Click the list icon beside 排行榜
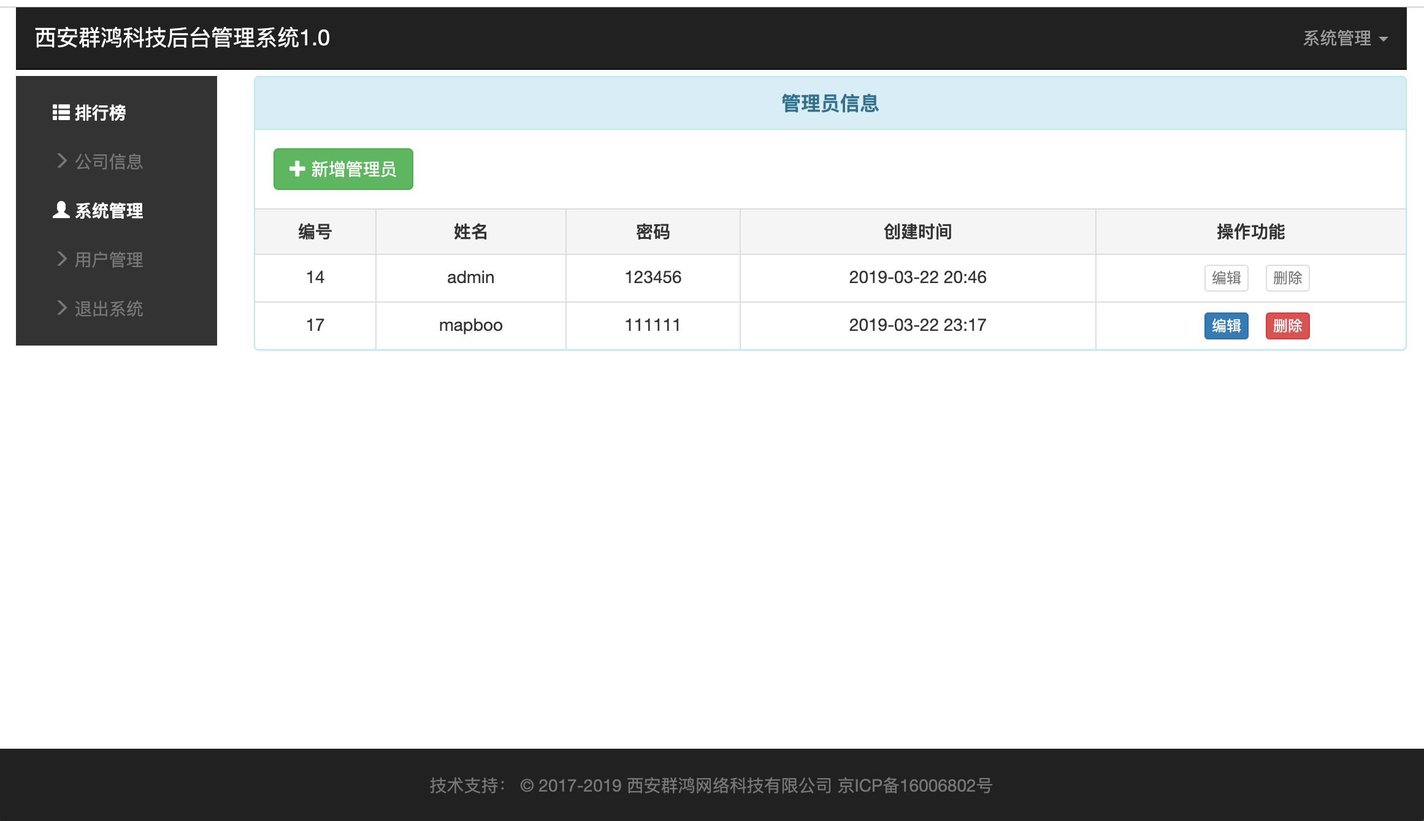The width and height of the screenshot is (1424, 821). pos(61,112)
